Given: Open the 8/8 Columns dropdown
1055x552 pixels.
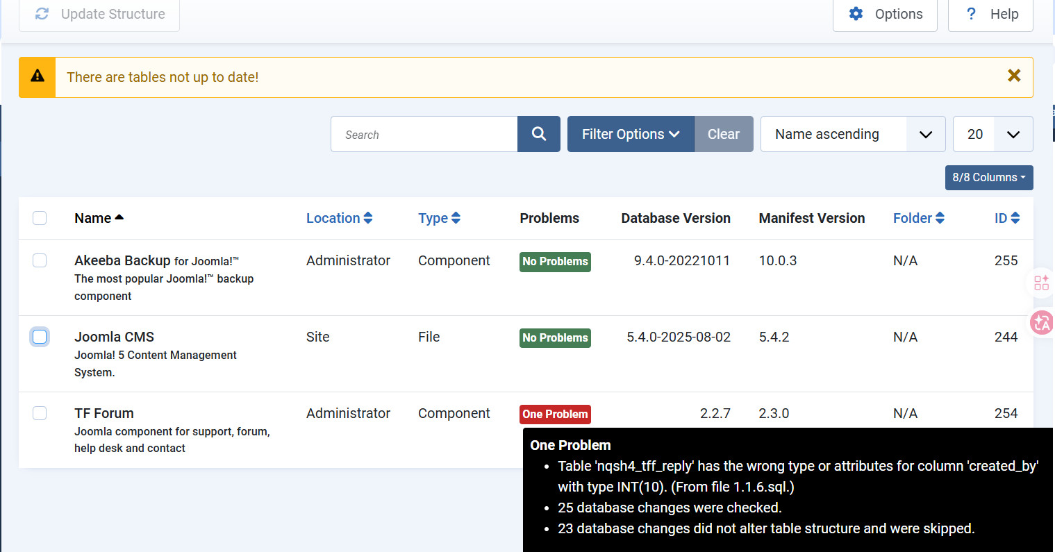Looking at the screenshot, I should coord(988,178).
